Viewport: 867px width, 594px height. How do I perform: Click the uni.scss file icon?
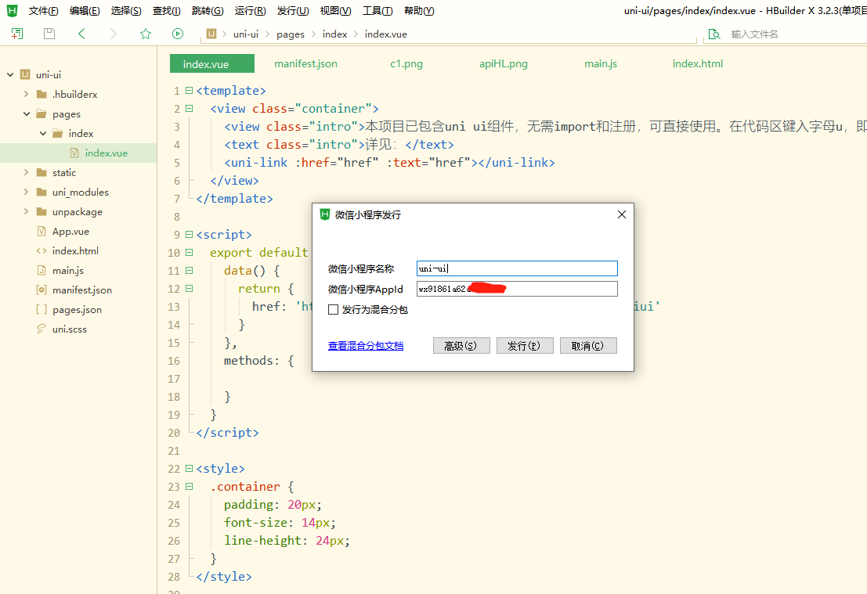tap(42, 329)
